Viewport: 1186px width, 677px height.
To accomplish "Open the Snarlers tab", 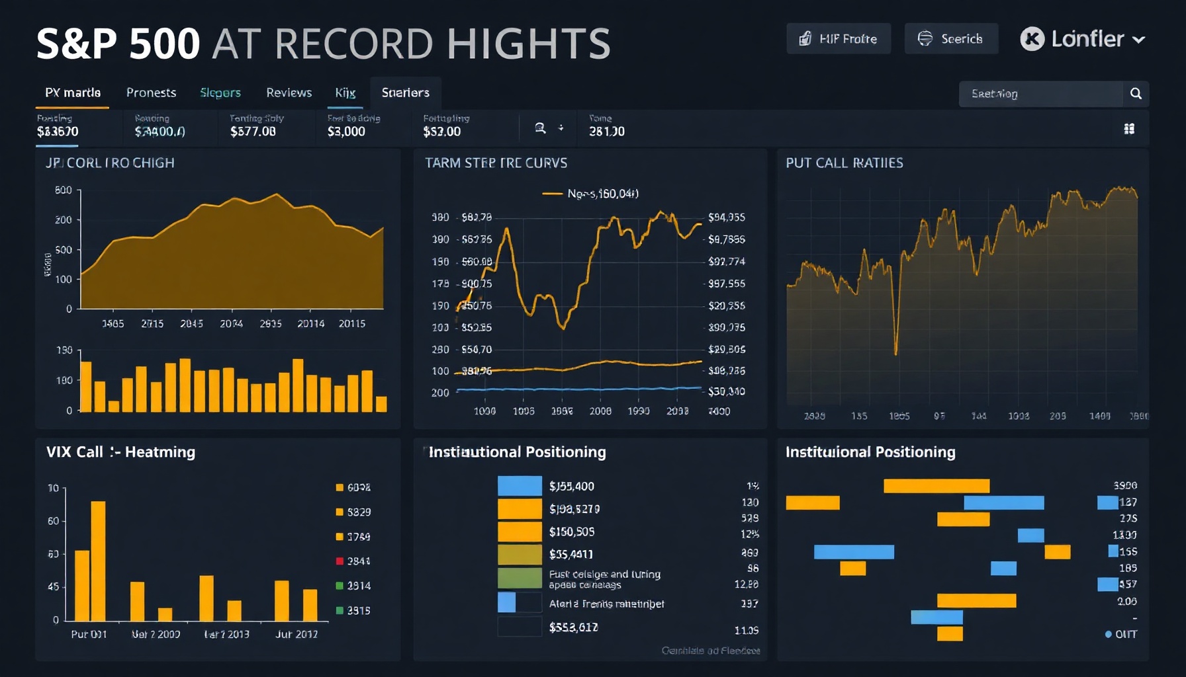I will point(405,93).
